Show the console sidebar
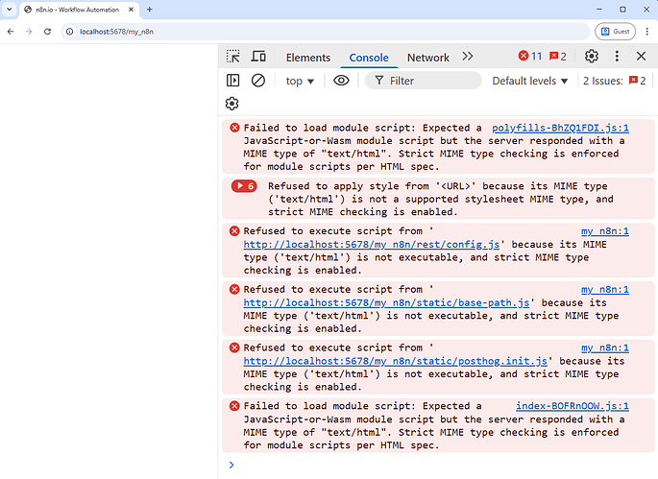658x479 pixels. (232, 81)
